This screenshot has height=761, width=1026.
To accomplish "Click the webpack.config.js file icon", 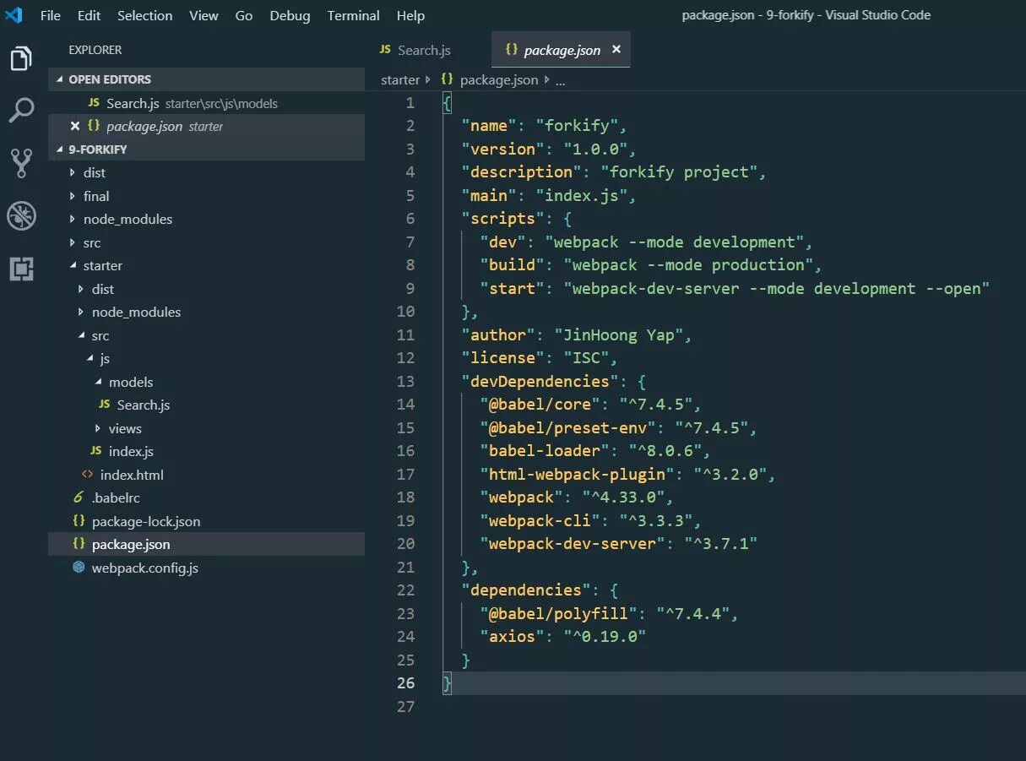I will tap(79, 568).
